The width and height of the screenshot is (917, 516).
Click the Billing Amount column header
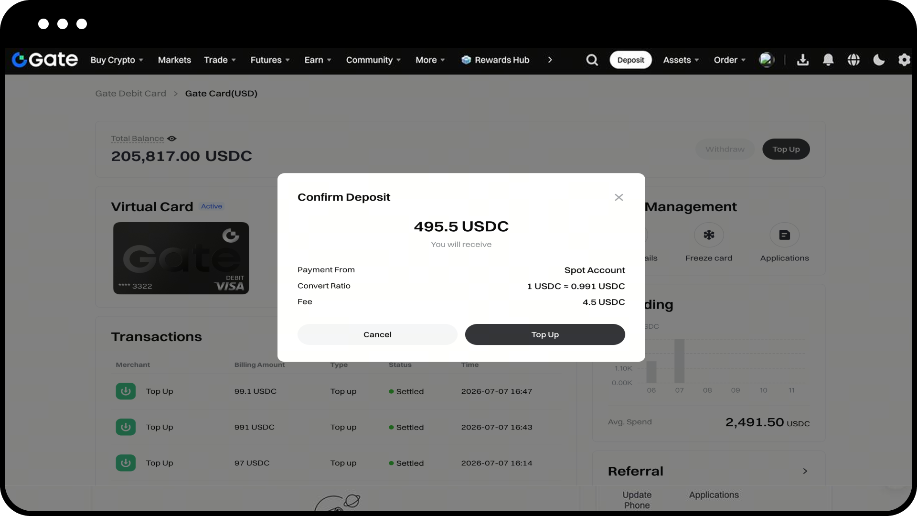[259, 365]
